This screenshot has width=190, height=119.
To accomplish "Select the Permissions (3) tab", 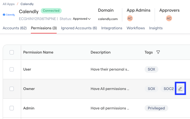I will 44,28.
